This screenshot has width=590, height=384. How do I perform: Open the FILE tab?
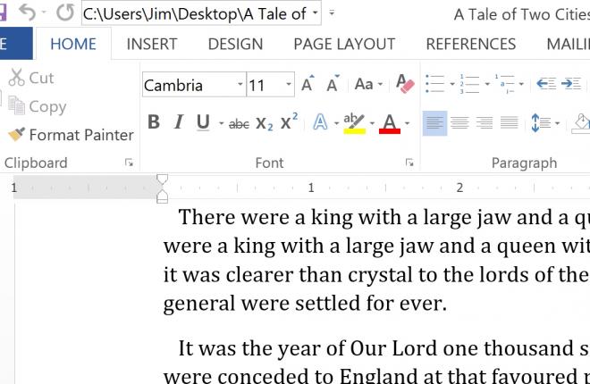15,44
